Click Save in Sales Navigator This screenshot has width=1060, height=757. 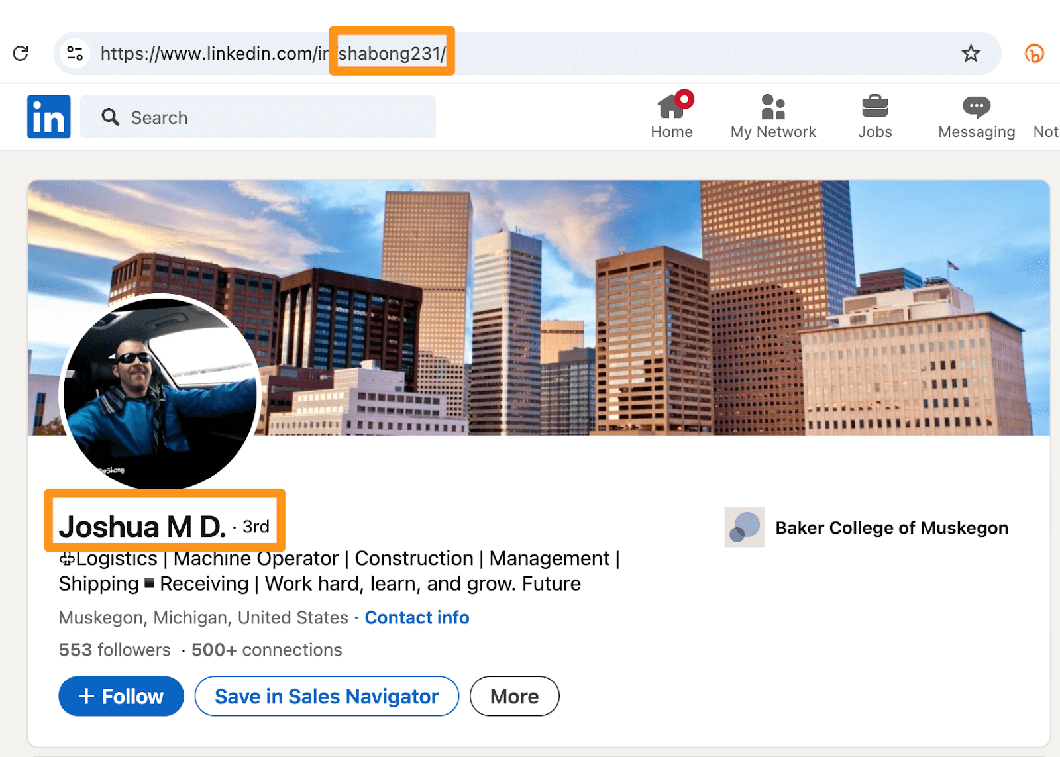(327, 696)
